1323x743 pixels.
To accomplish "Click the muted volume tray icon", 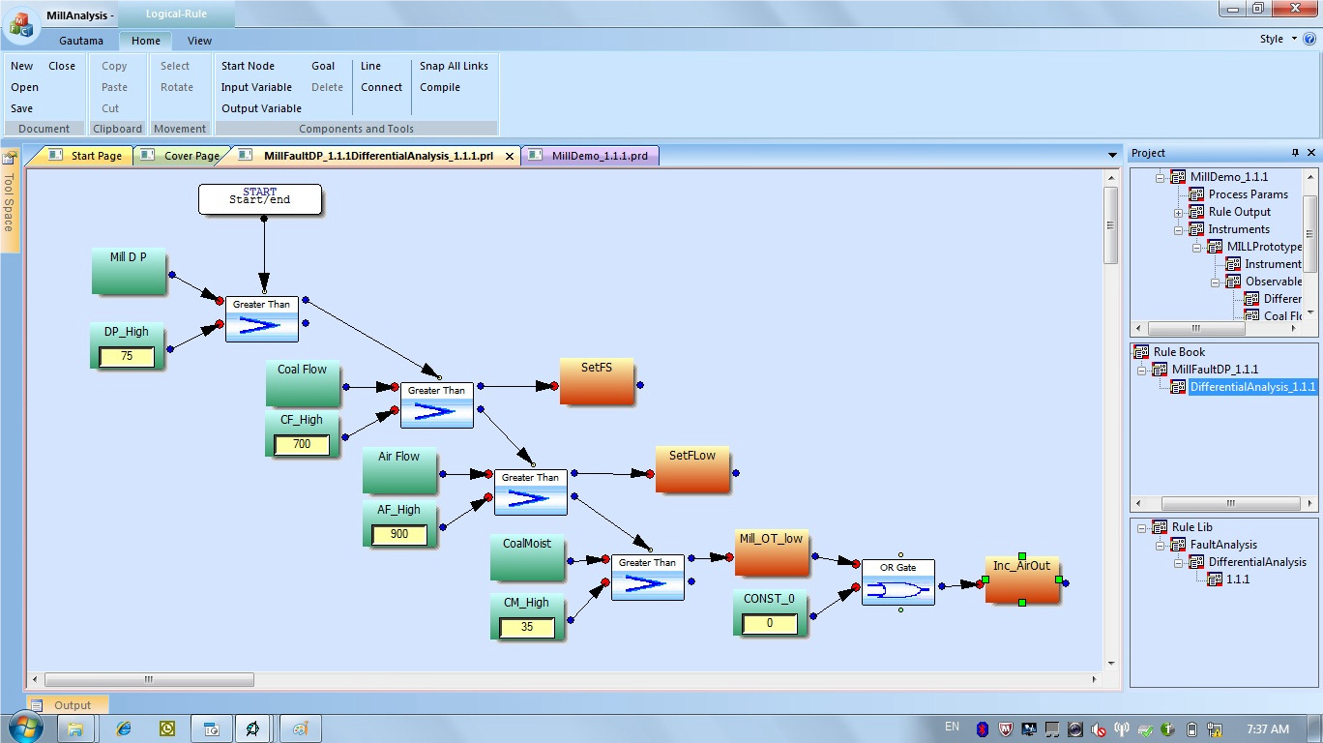I will (1098, 729).
